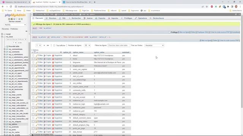
Task: Tick the checkbox for home row
Action: click(x=33, y=59)
